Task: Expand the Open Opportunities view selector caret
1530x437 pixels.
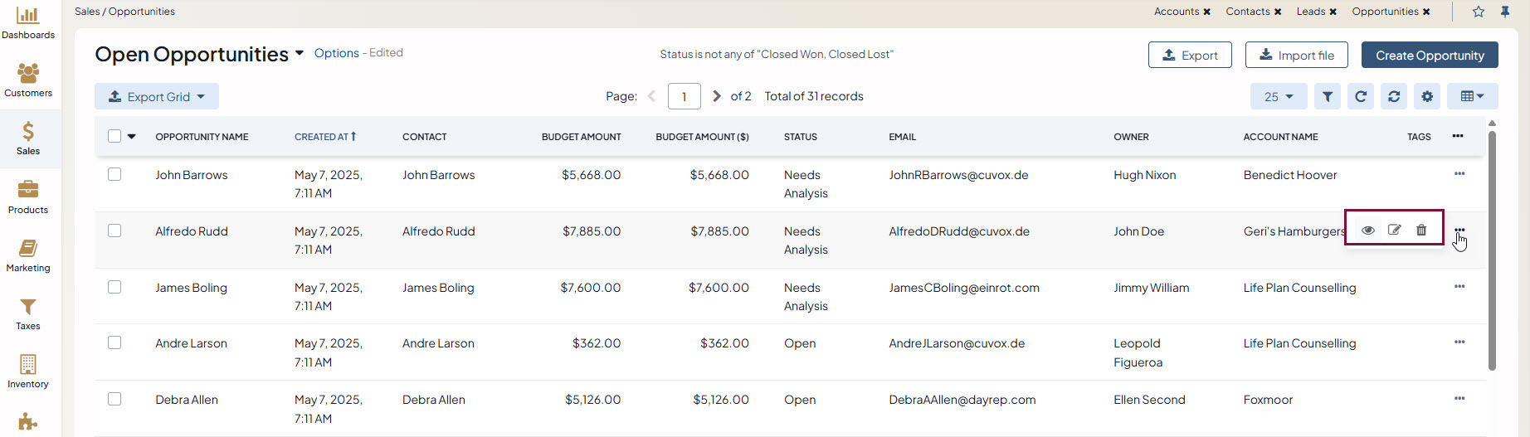Action: point(299,53)
